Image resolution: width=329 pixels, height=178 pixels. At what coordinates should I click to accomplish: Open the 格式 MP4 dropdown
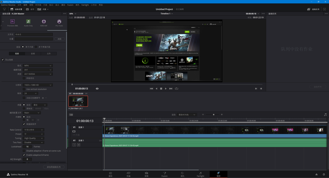tap(37, 66)
